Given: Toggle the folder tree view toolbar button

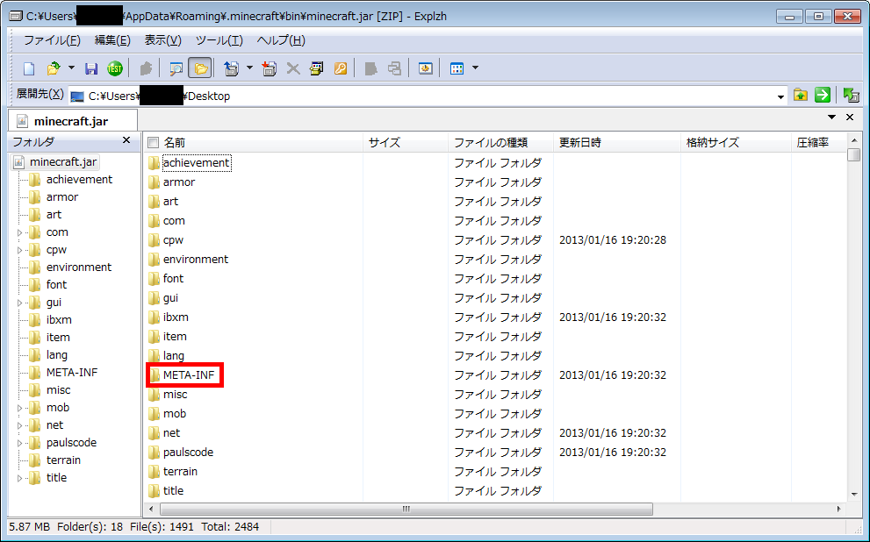Looking at the screenshot, I should point(200,68).
